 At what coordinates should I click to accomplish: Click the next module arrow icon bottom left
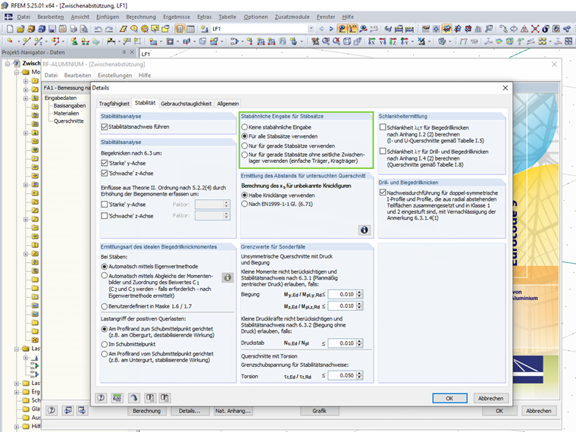tap(82, 411)
